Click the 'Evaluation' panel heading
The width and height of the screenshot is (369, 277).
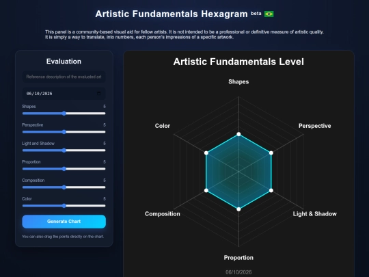tap(64, 62)
